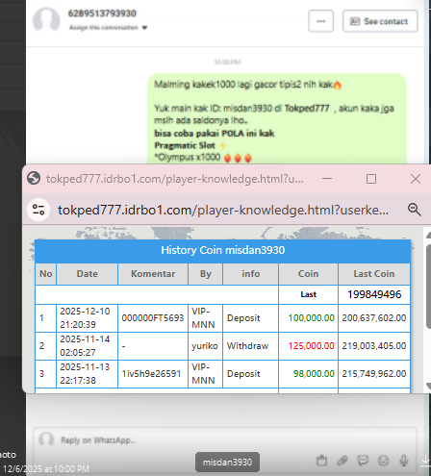Click the contact number 6289513793930
The image size is (431, 476).
coord(102,13)
